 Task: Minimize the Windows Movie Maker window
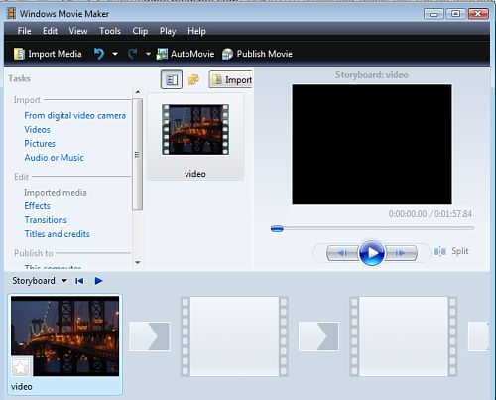click(434, 14)
